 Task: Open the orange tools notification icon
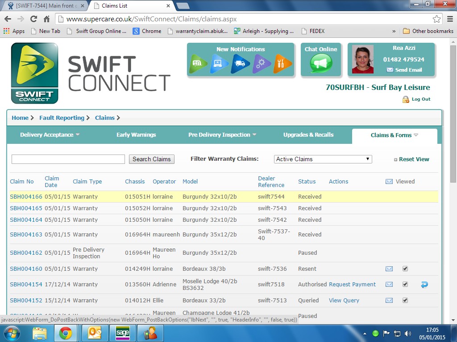pyautogui.click(x=283, y=64)
